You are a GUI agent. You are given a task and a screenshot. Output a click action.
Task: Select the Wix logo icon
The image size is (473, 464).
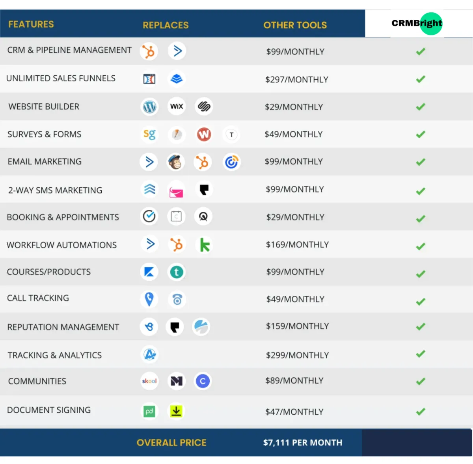pyautogui.click(x=177, y=106)
